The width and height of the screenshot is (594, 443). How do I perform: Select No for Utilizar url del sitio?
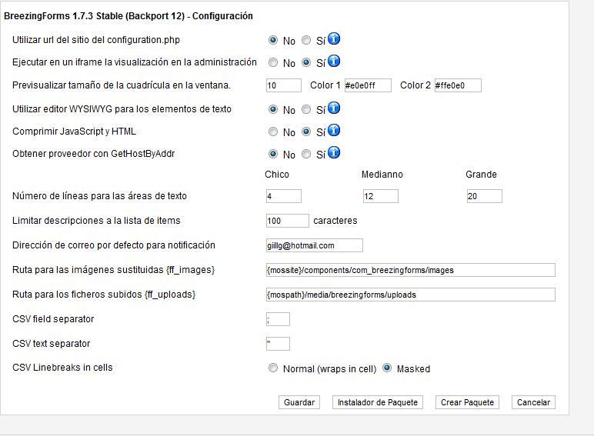coord(272,40)
